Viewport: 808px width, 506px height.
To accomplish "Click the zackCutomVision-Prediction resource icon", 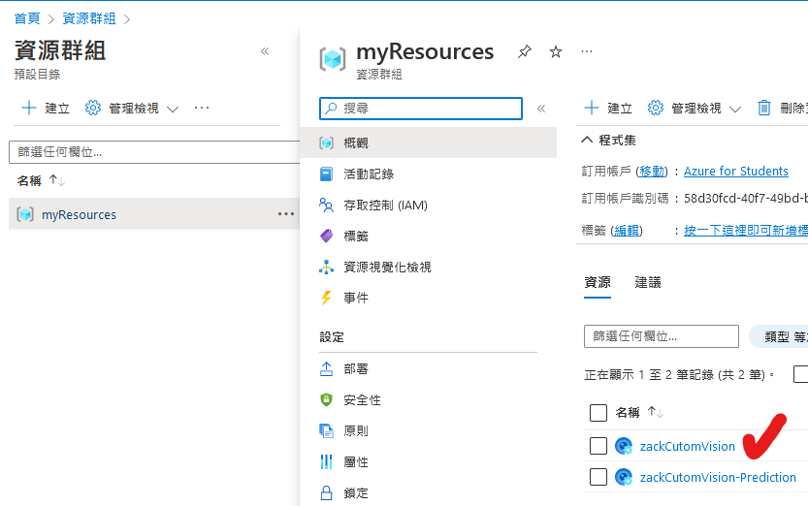I will point(624,477).
